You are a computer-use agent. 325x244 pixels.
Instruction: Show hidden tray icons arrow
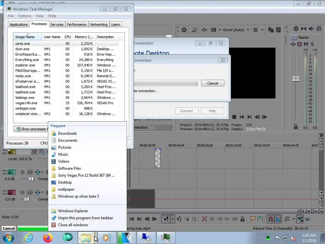(x=260, y=238)
